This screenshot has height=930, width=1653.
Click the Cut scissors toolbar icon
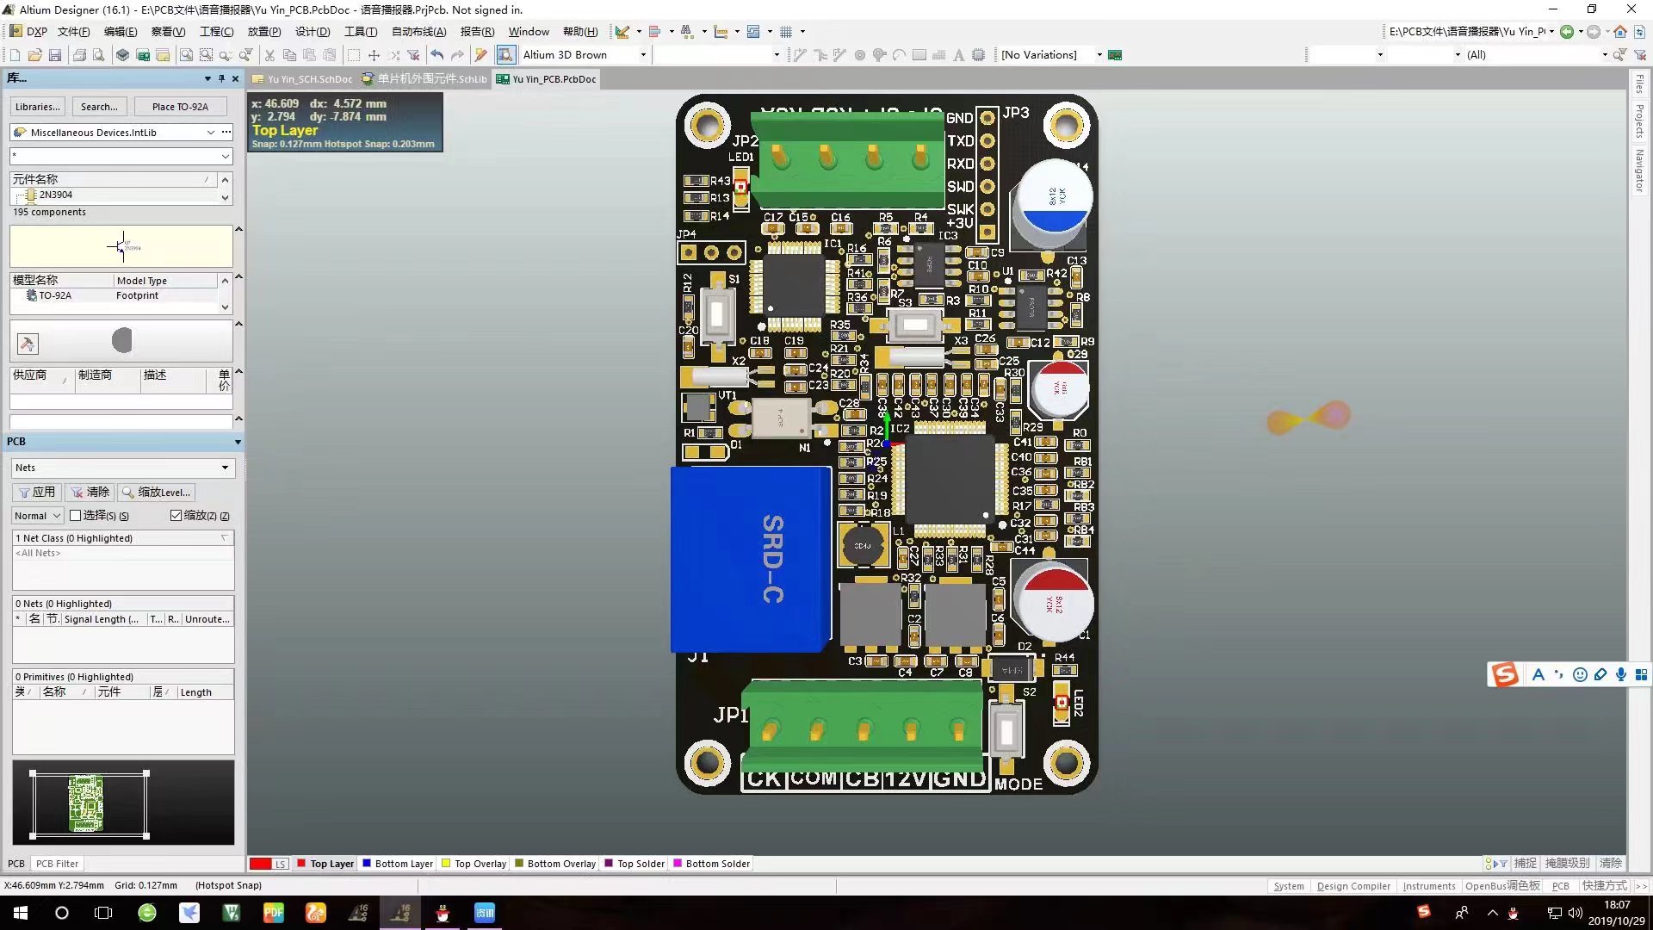(269, 55)
